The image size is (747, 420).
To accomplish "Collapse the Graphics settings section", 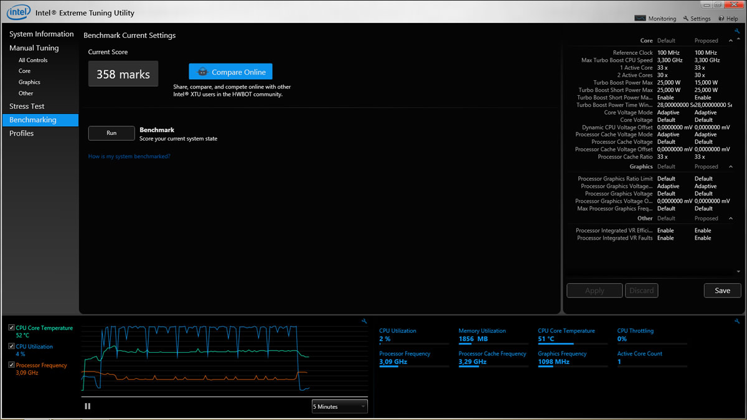I will coord(730,167).
